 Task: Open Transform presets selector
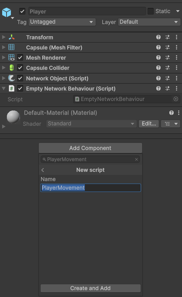[167, 37]
